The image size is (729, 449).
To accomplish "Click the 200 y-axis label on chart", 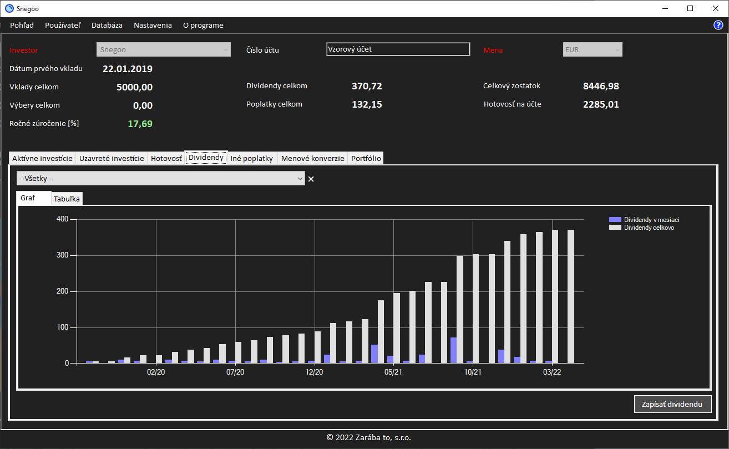I will 63,291.
